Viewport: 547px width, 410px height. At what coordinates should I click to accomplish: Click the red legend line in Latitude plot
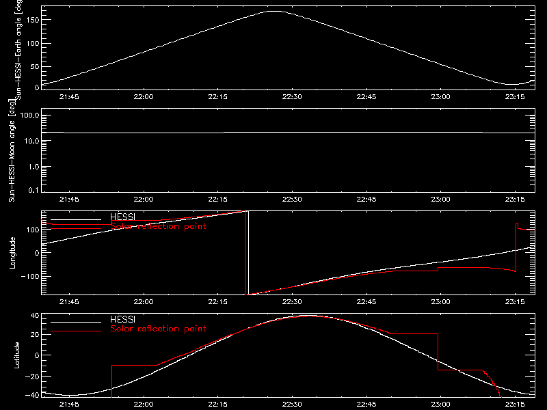(76, 331)
